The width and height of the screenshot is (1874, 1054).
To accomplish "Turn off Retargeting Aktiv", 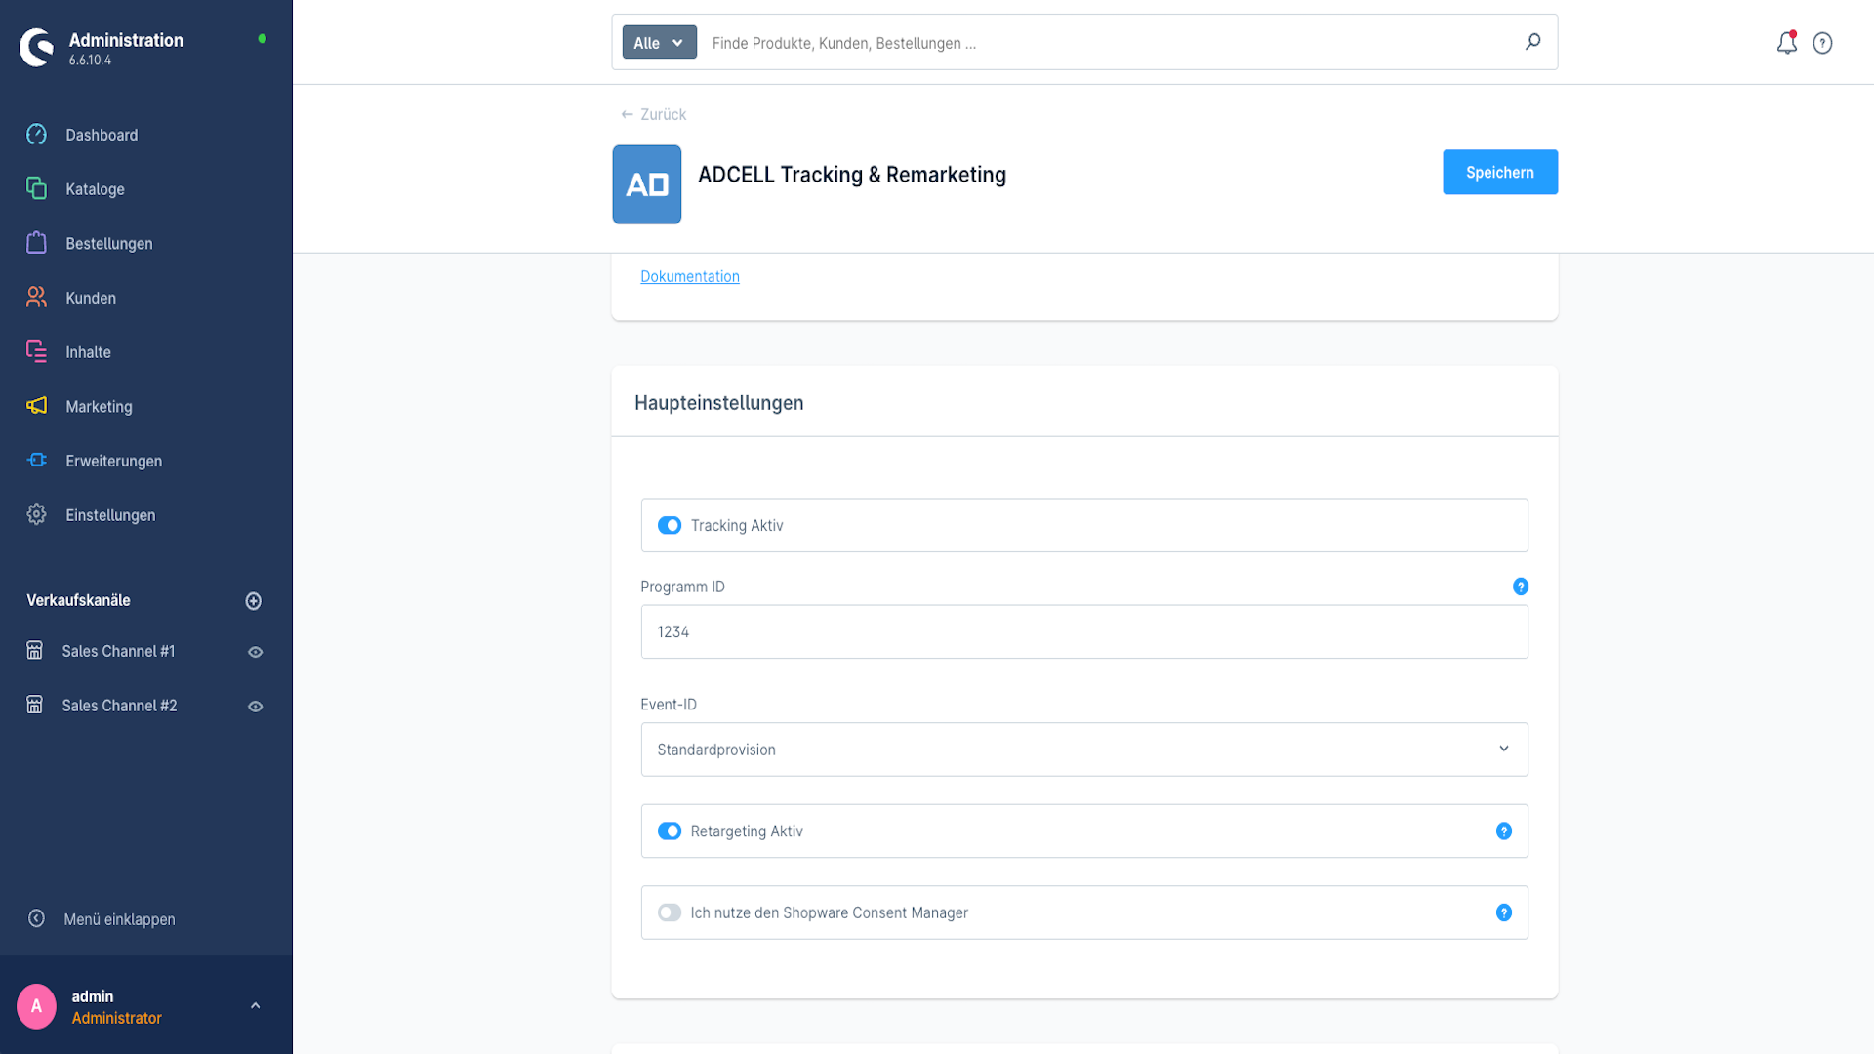I will [x=670, y=831].
